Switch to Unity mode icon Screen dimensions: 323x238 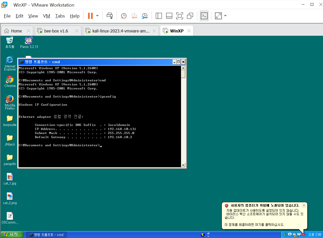pyautogui.click(x=190, y=16)
